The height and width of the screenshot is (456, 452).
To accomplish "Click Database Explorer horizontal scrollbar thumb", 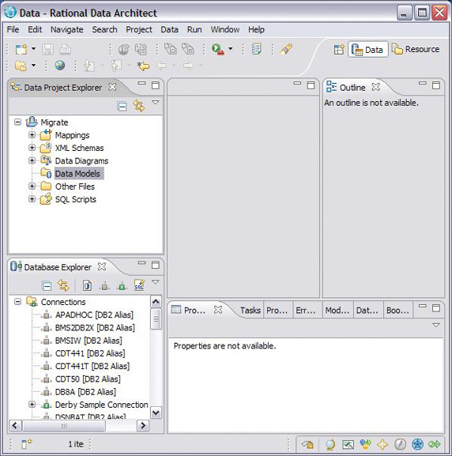I will coord(63,426).
